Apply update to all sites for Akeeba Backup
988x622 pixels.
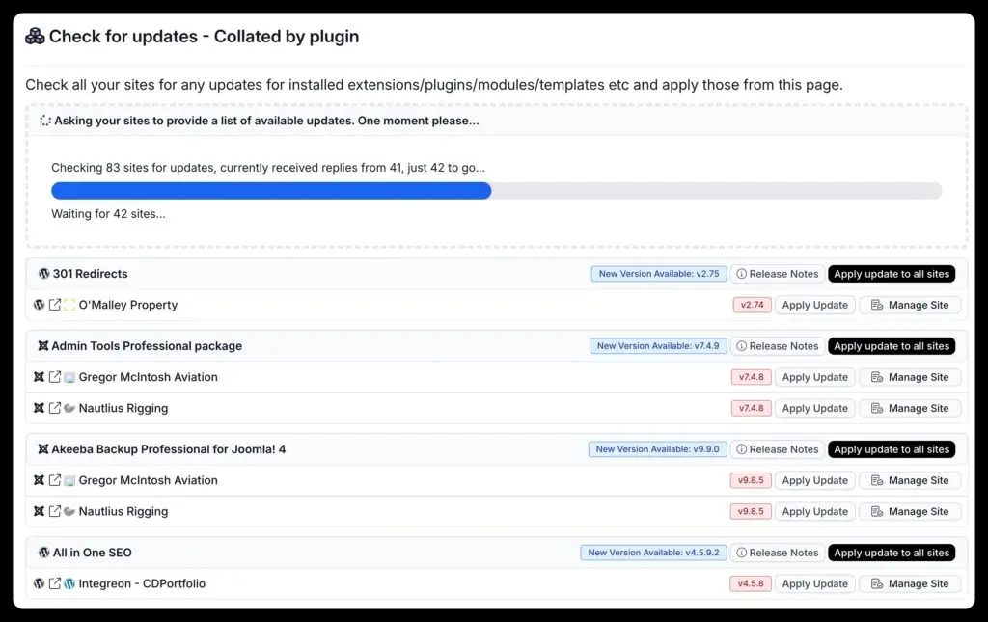[x=891, y=448]
